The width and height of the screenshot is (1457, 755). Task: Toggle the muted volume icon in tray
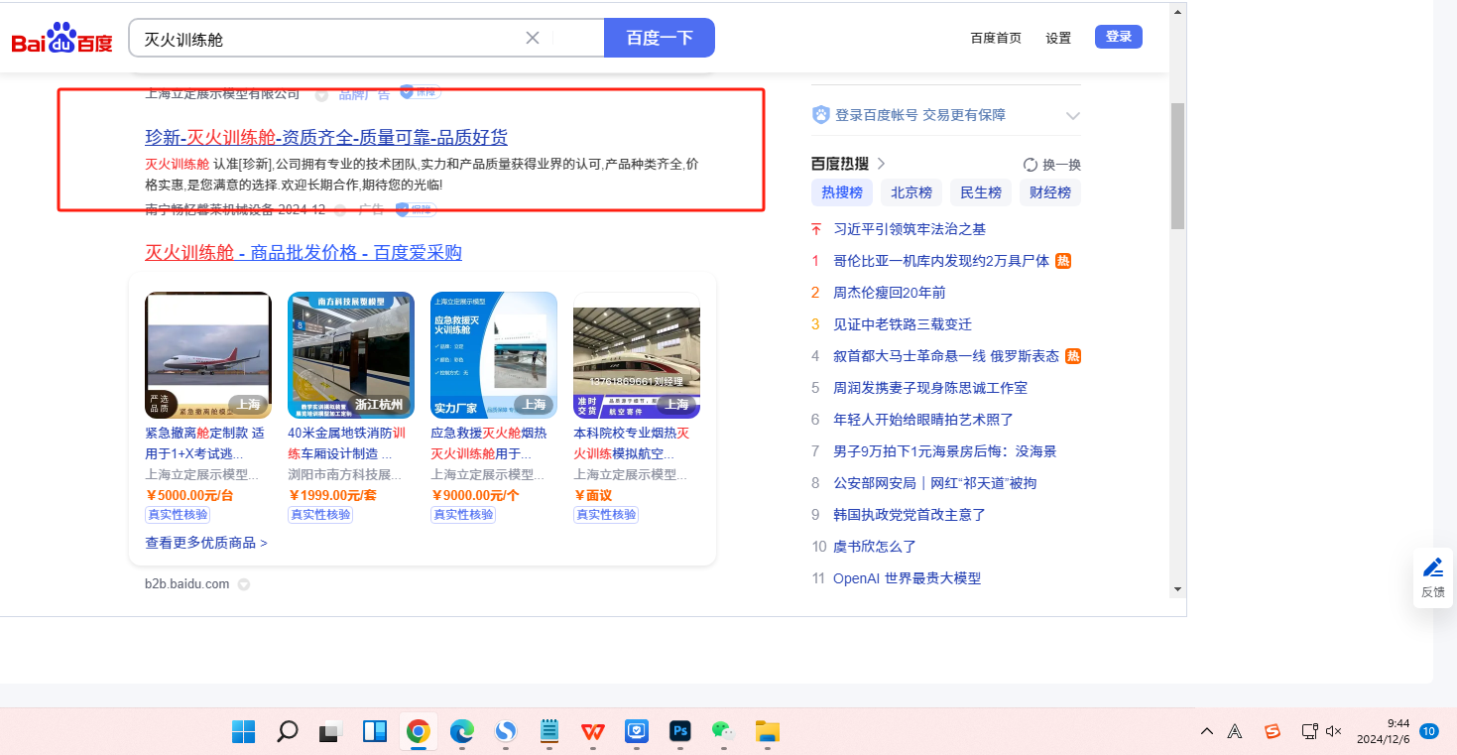(1334, 732)
